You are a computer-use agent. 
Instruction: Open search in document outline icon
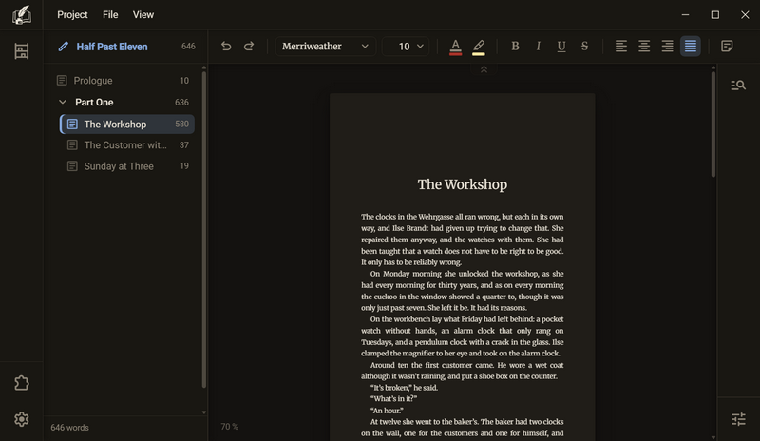(738, 86)
